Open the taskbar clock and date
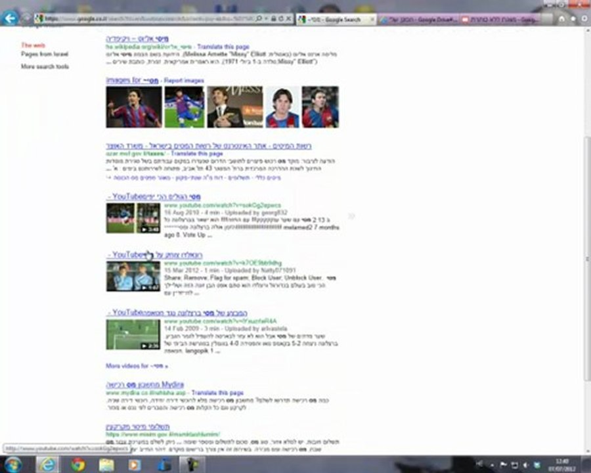This screenshot has width=591, height=473. (562, 465)
